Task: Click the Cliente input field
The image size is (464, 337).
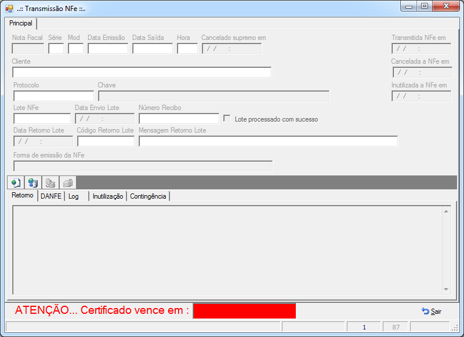Action: [x=142, y=72]
